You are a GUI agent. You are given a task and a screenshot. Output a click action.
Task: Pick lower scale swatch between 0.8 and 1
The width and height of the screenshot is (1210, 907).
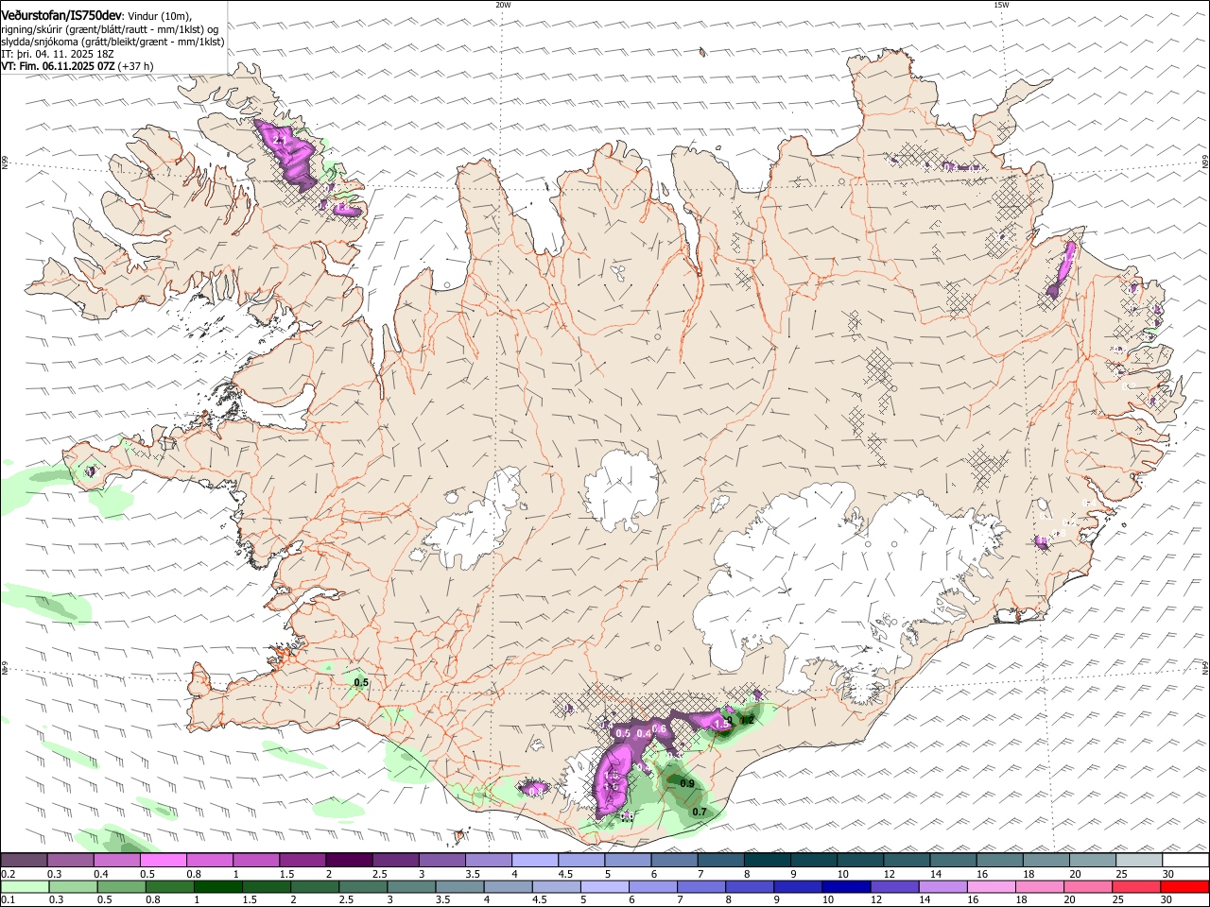tap(169, 886)
